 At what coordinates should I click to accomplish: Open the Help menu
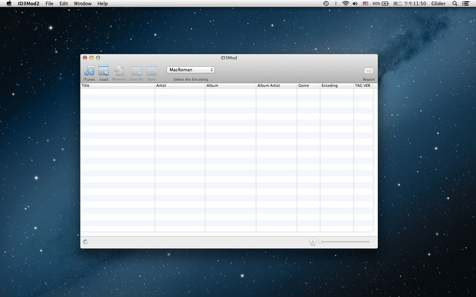(x=102, y=4)
